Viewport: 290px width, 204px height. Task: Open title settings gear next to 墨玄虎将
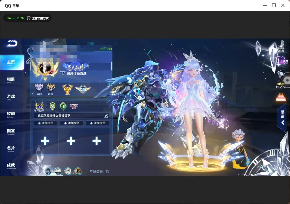click(88, 66)
